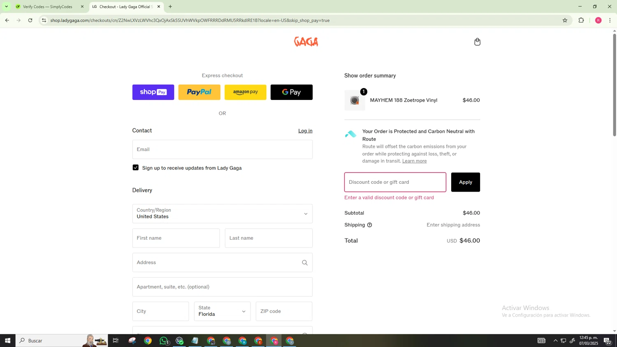Reload the page with refresh icon
This screenshot has width=617, height=347.
point(30,20)
